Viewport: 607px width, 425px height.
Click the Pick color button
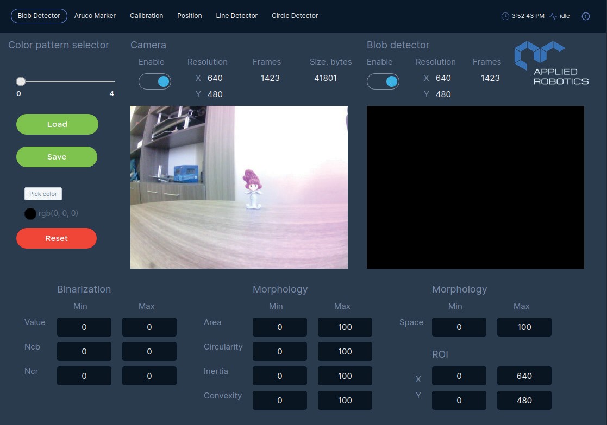pos(43,194)
